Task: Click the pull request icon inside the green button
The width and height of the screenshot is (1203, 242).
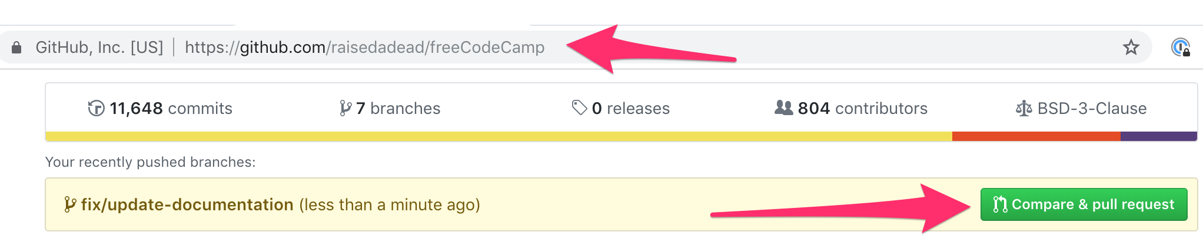Action: pos(999,204)
